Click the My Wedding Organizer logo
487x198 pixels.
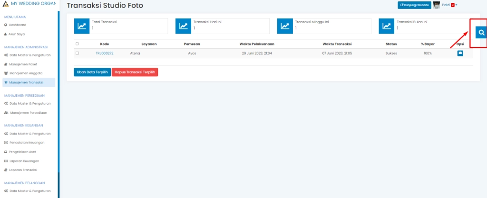pyautogui.click(x=5, y=4)
